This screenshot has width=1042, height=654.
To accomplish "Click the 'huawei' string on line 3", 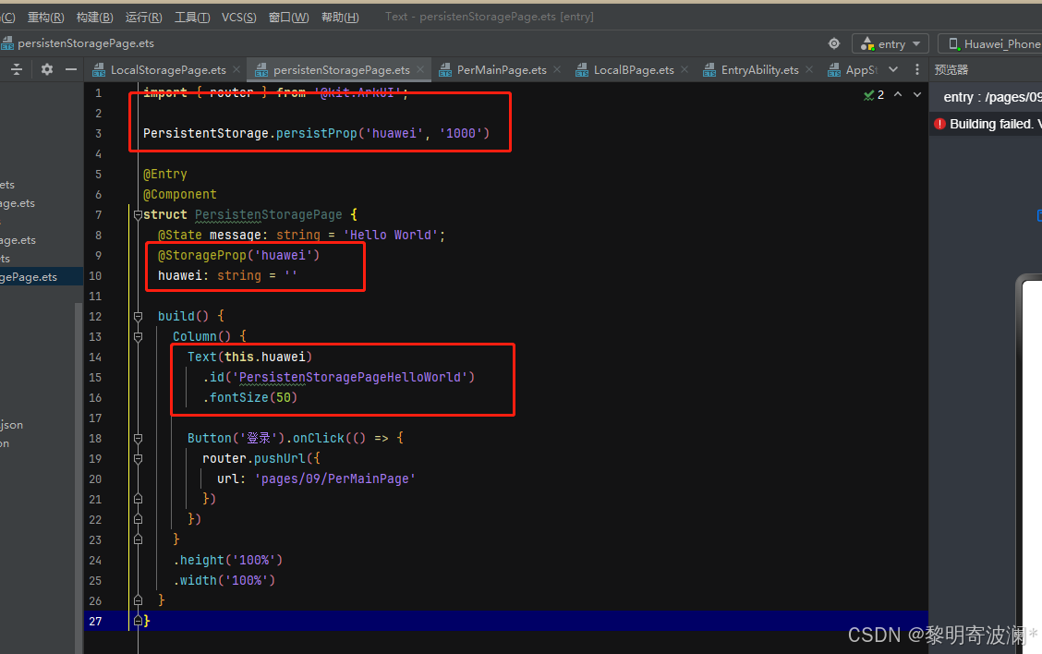I will (x=394, y=134).
